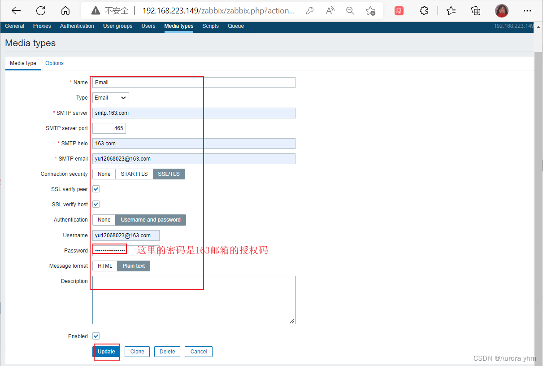Open the browser extensions puzzle icon

[x=424, y=11]
